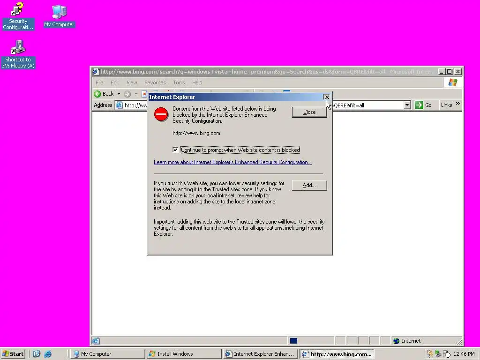Click the blue progress indicator in status bar

pyautogui.click(x=293, y=341)
